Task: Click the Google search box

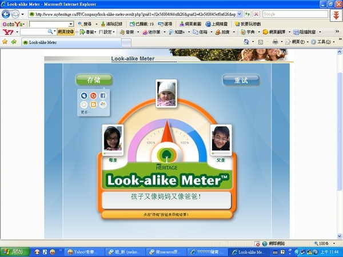Action: point(295,14)
